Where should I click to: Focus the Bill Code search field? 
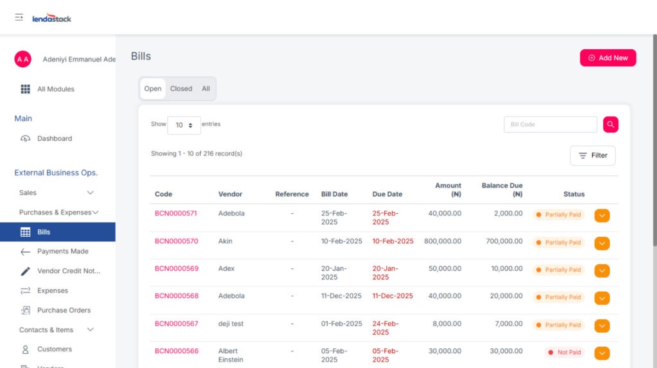(550, 125)
